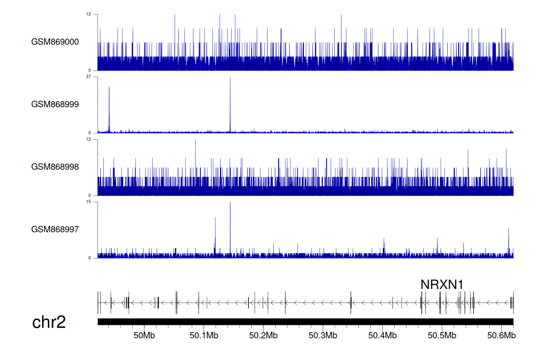Click the 50.6Mb axis tick label
This screenshot has width=541, height=353.
(x=501, y=335)
